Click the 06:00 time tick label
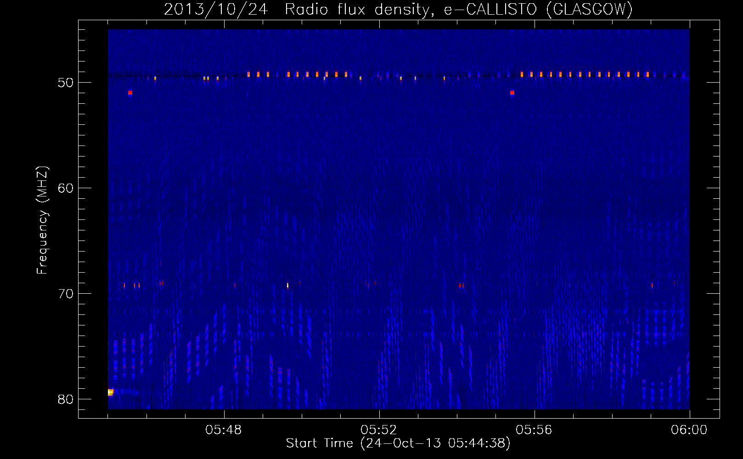Image resolution: width=743 pixels, height=459 pixels. tap(689, 430)
